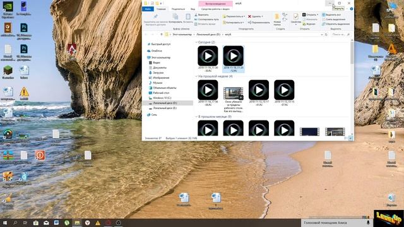Screen dimensions: 404x227
Task: Click Снять выделение in ribbon
Action: click(x=333, y=20)
